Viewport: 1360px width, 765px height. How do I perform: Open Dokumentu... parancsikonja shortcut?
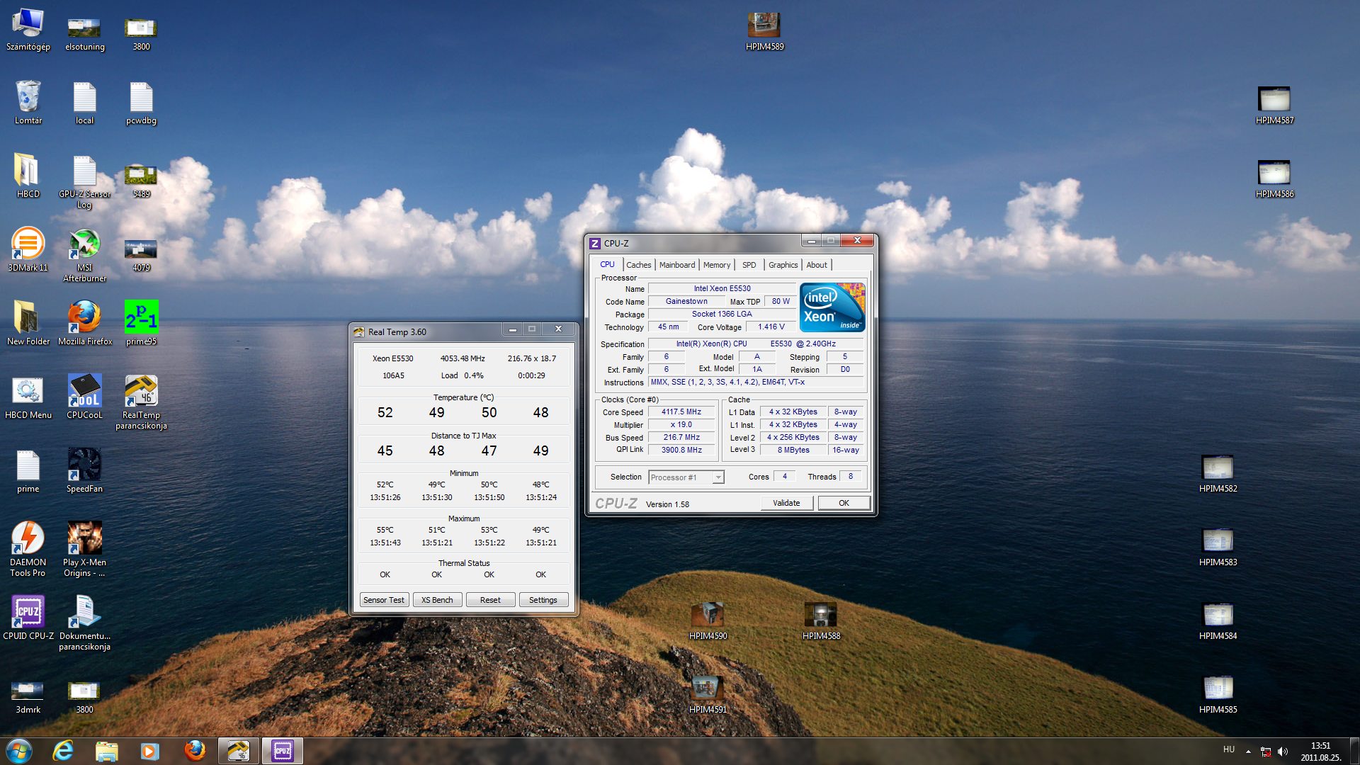tap(84, 623)
